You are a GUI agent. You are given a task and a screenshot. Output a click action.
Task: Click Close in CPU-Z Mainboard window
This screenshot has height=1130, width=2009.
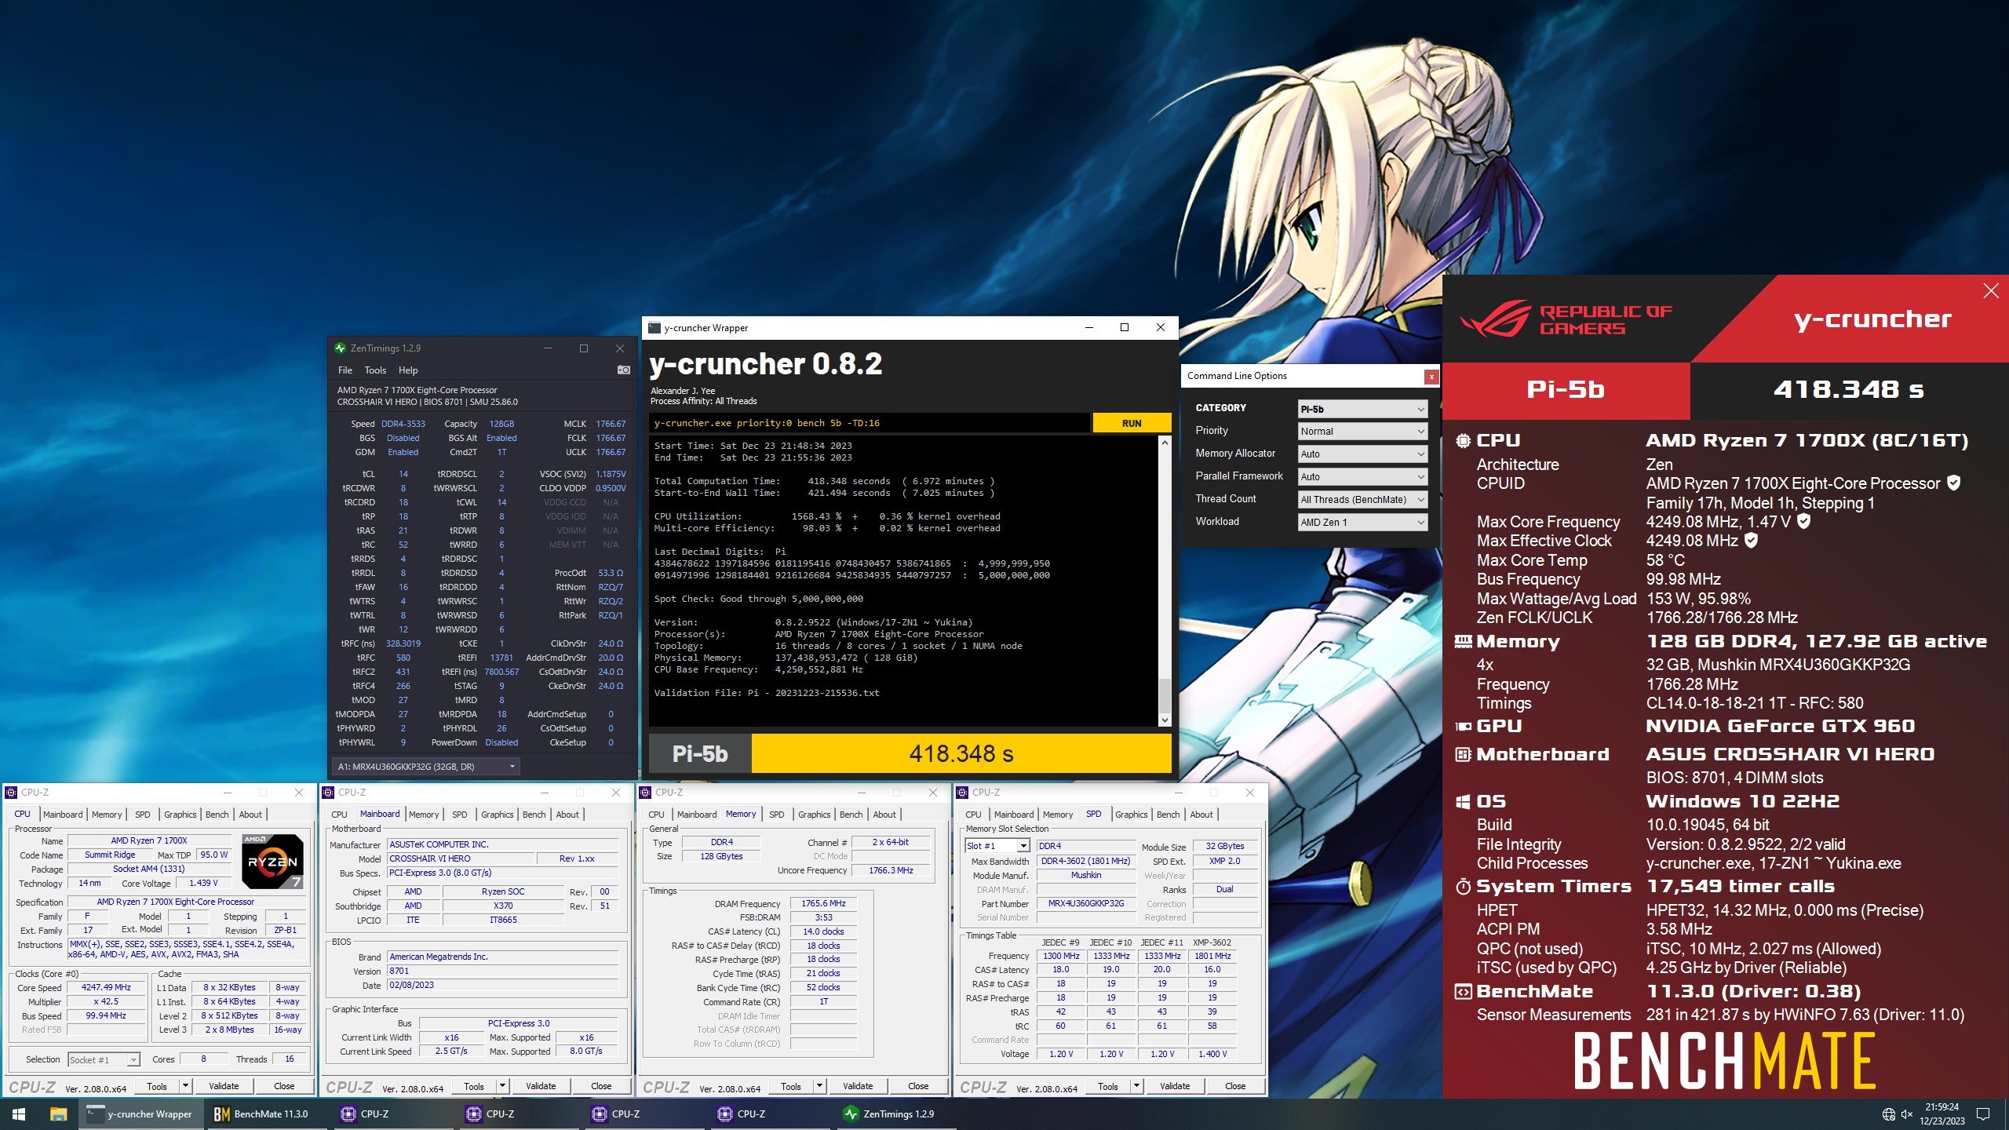(x=601, y=1087)
